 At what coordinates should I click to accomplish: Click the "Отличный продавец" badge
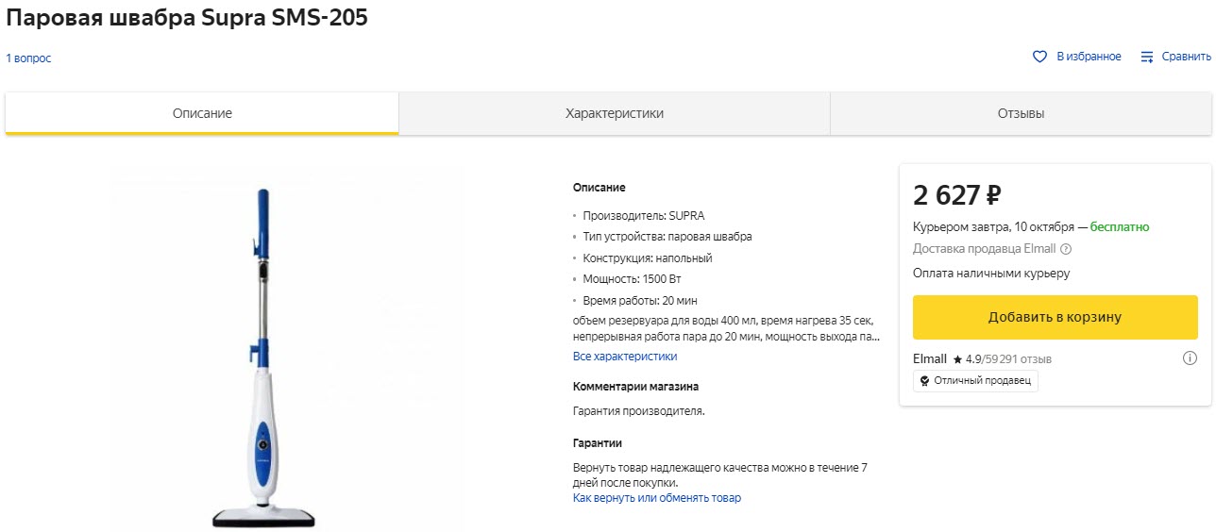[975, 380]
